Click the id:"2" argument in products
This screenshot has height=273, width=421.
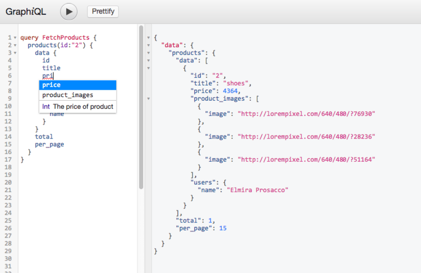click(x=71, y=45)
